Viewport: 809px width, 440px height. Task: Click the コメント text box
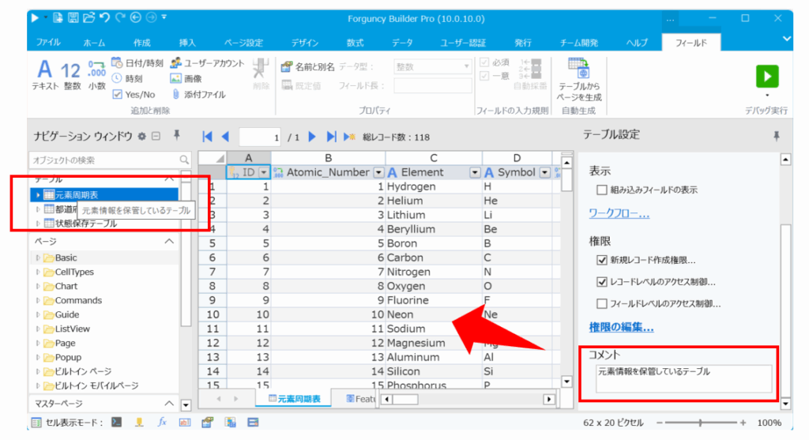pyautogui.click(x=683, y=378)
